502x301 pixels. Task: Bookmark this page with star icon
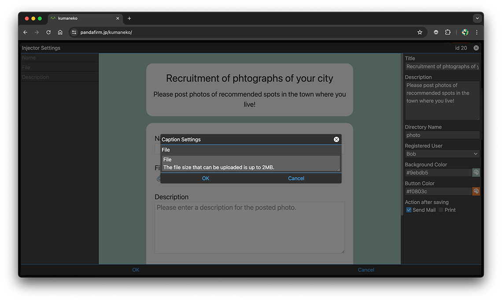coord(420,32)
